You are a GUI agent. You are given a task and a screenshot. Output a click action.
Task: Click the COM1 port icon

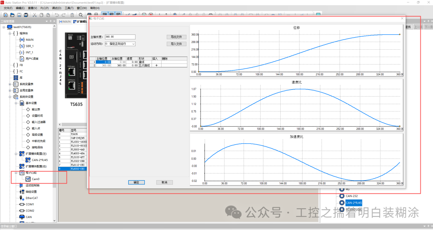coord(22,204)
